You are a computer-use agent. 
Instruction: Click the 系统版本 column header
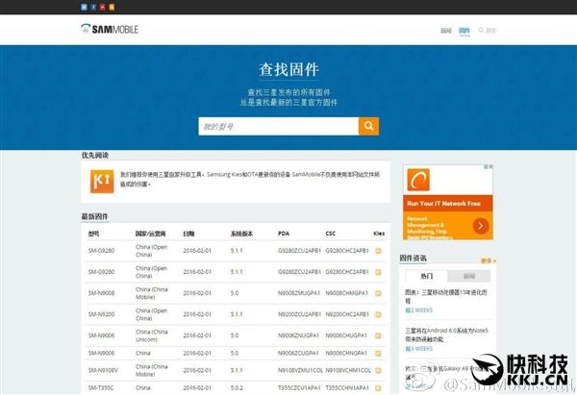pos(241,234)
